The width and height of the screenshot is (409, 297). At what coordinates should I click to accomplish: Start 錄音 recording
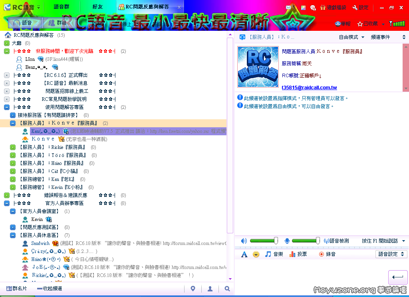click(x=328, y=254)
